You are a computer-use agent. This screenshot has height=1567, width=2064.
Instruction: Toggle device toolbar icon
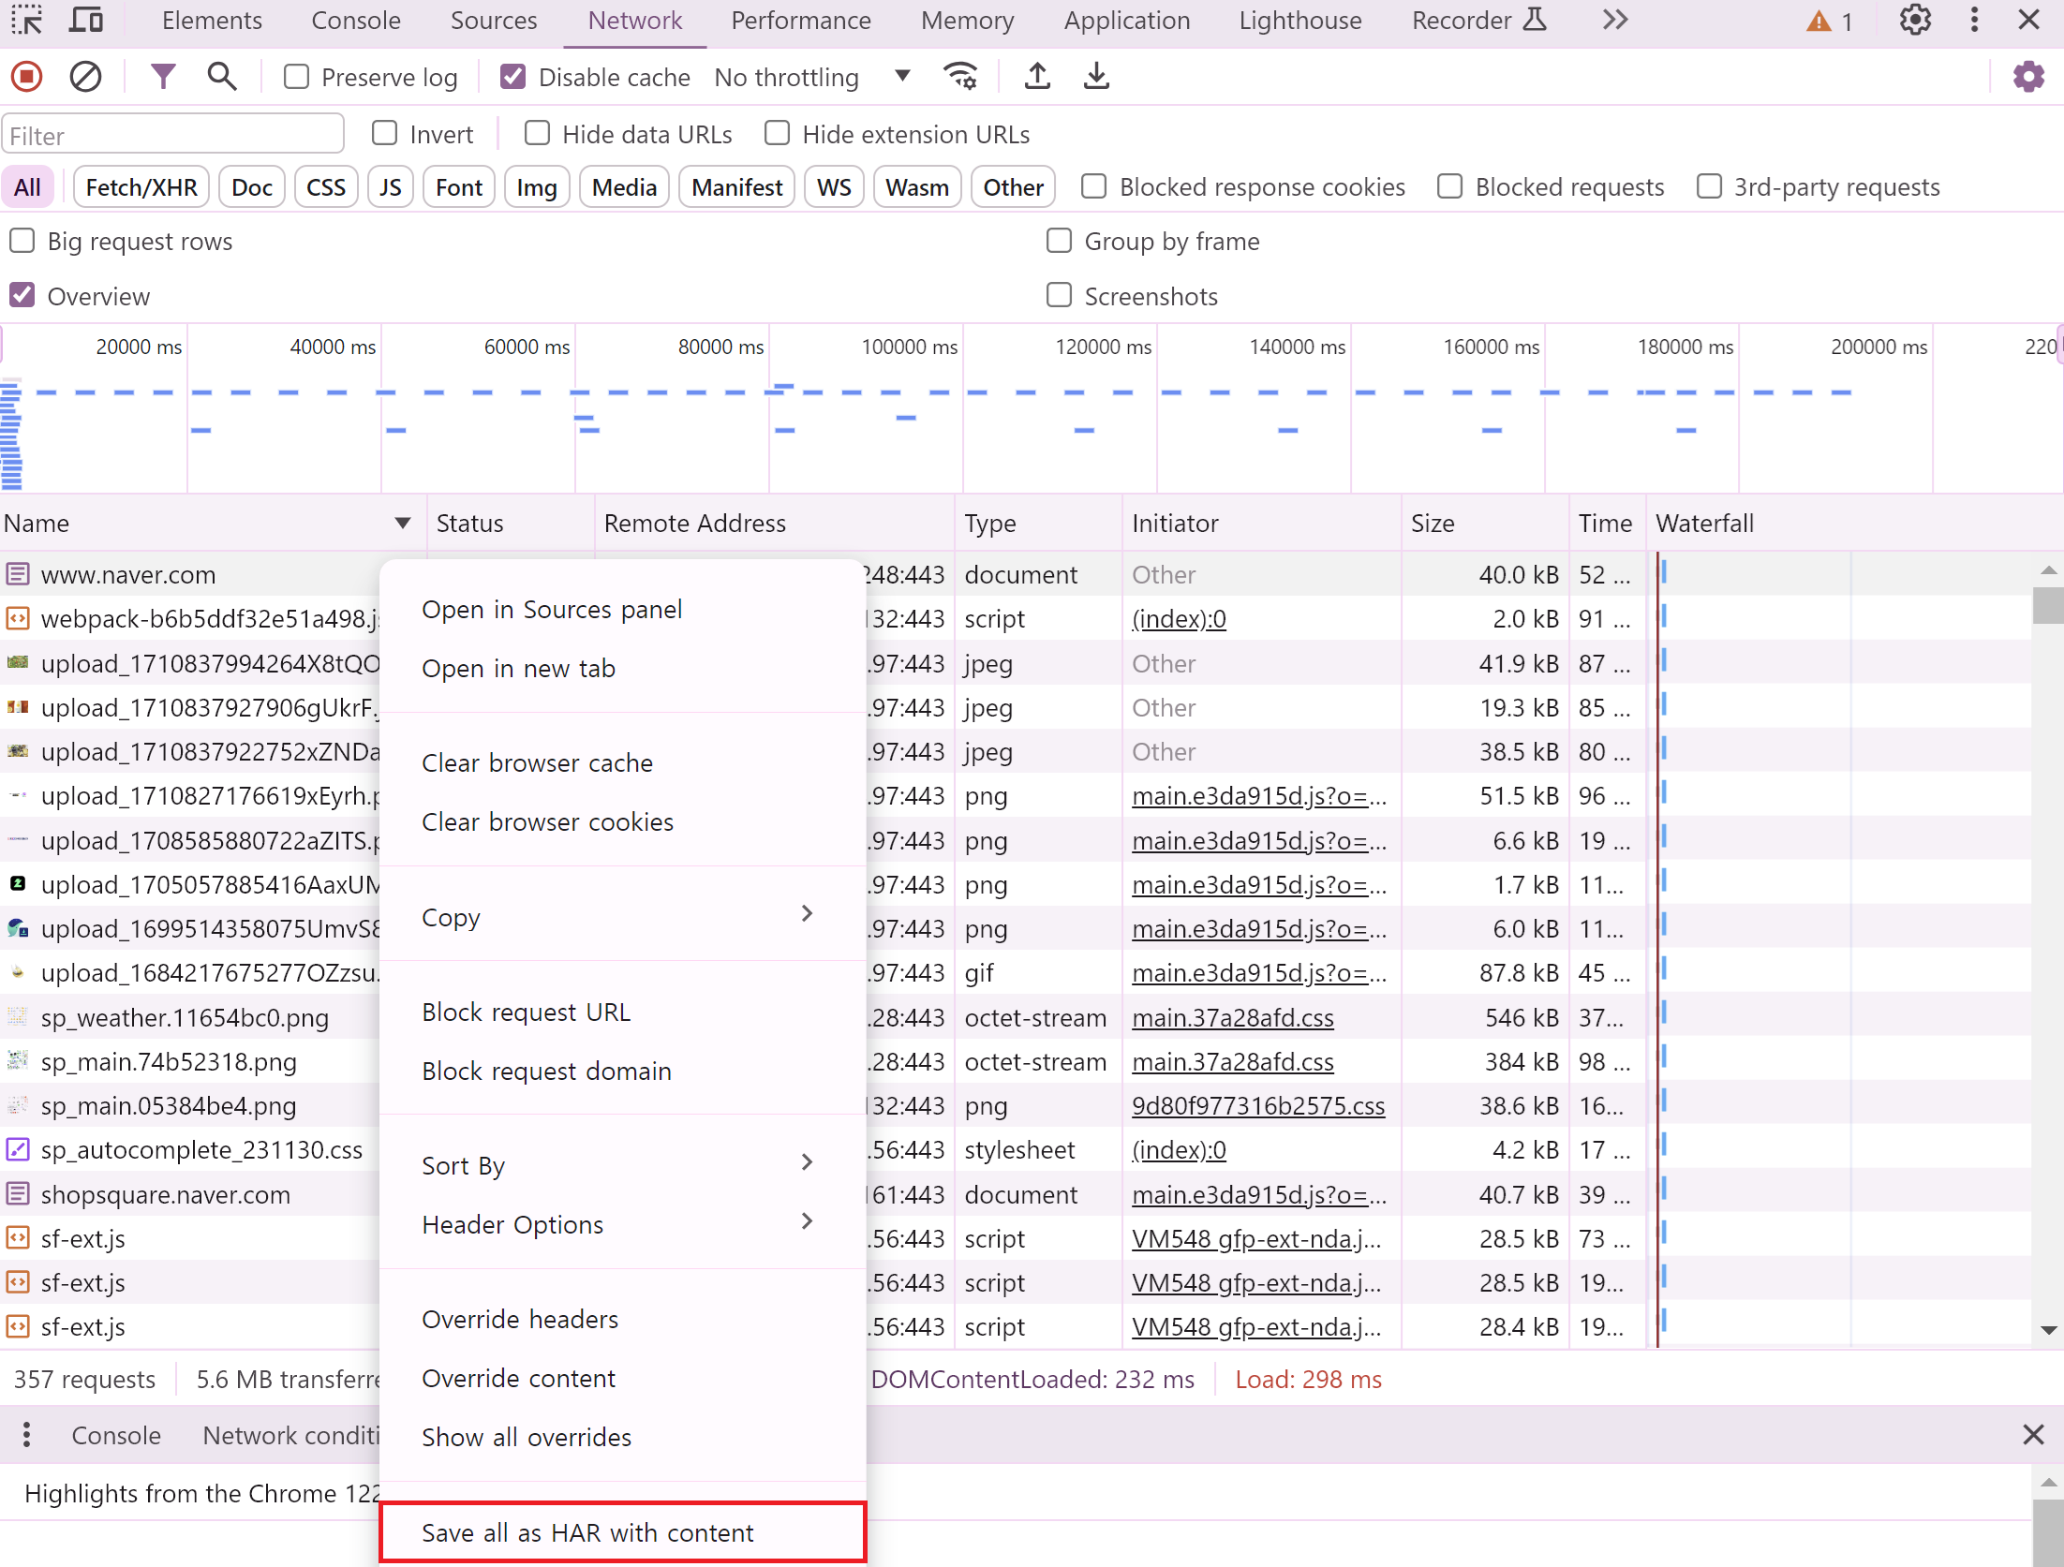pyautogui.click(x=86, y=20)
